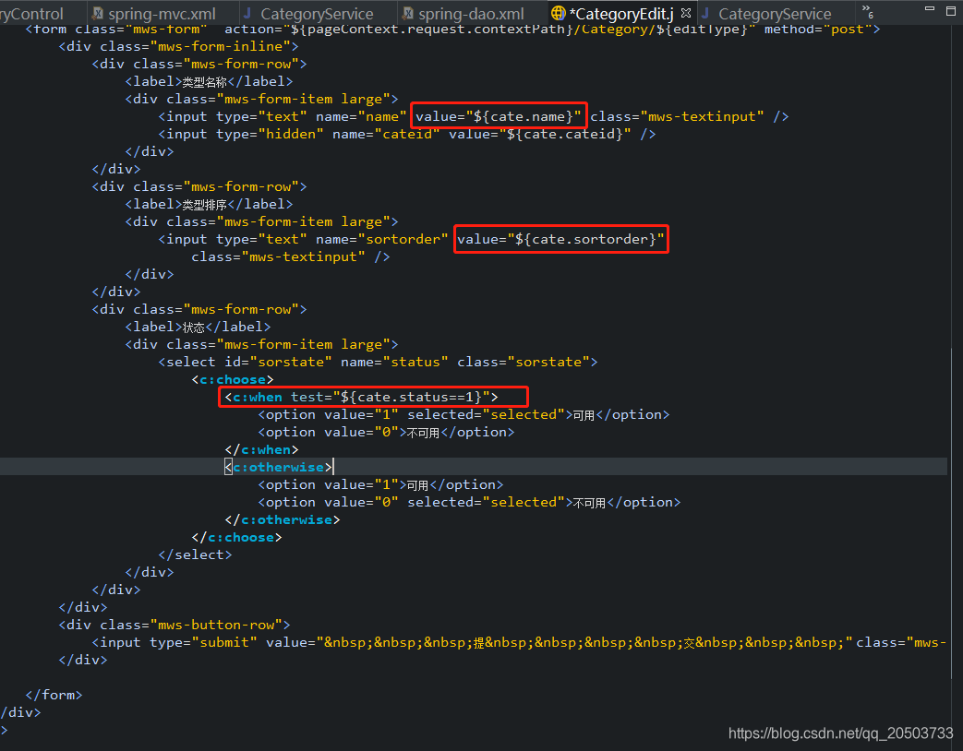The width and height of the screenshot is (963, 751).
Task: Click the id="sorstate" attribute
Action: [x=278, y=362]
